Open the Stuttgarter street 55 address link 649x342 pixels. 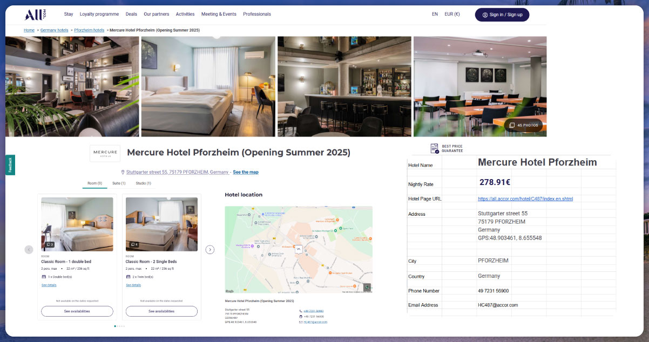click(x=177, y=172)
